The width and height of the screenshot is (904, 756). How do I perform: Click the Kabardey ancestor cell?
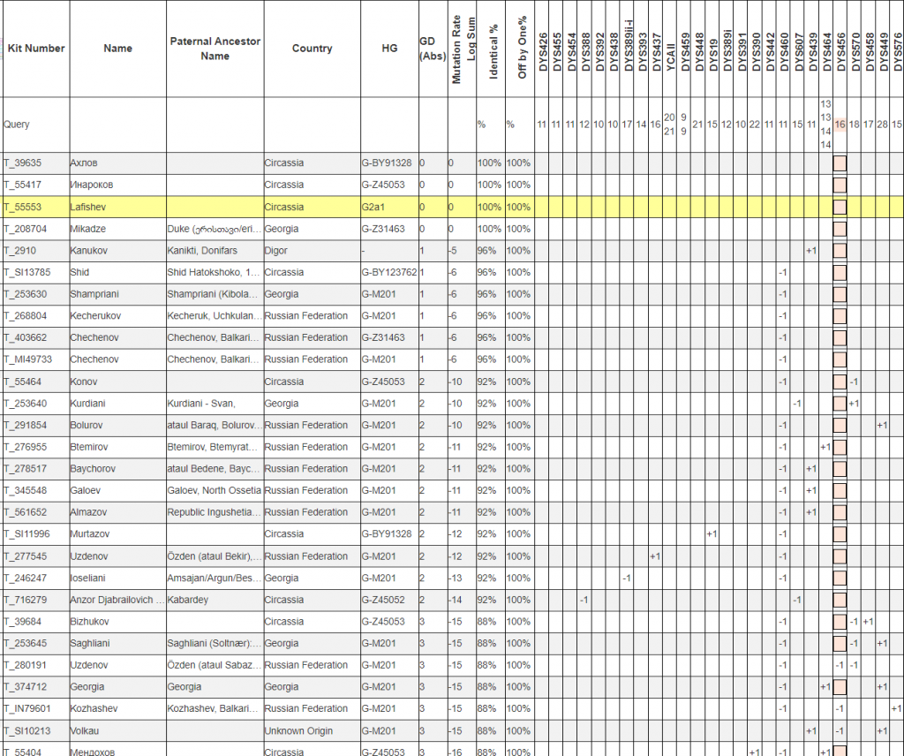[188, 601]
